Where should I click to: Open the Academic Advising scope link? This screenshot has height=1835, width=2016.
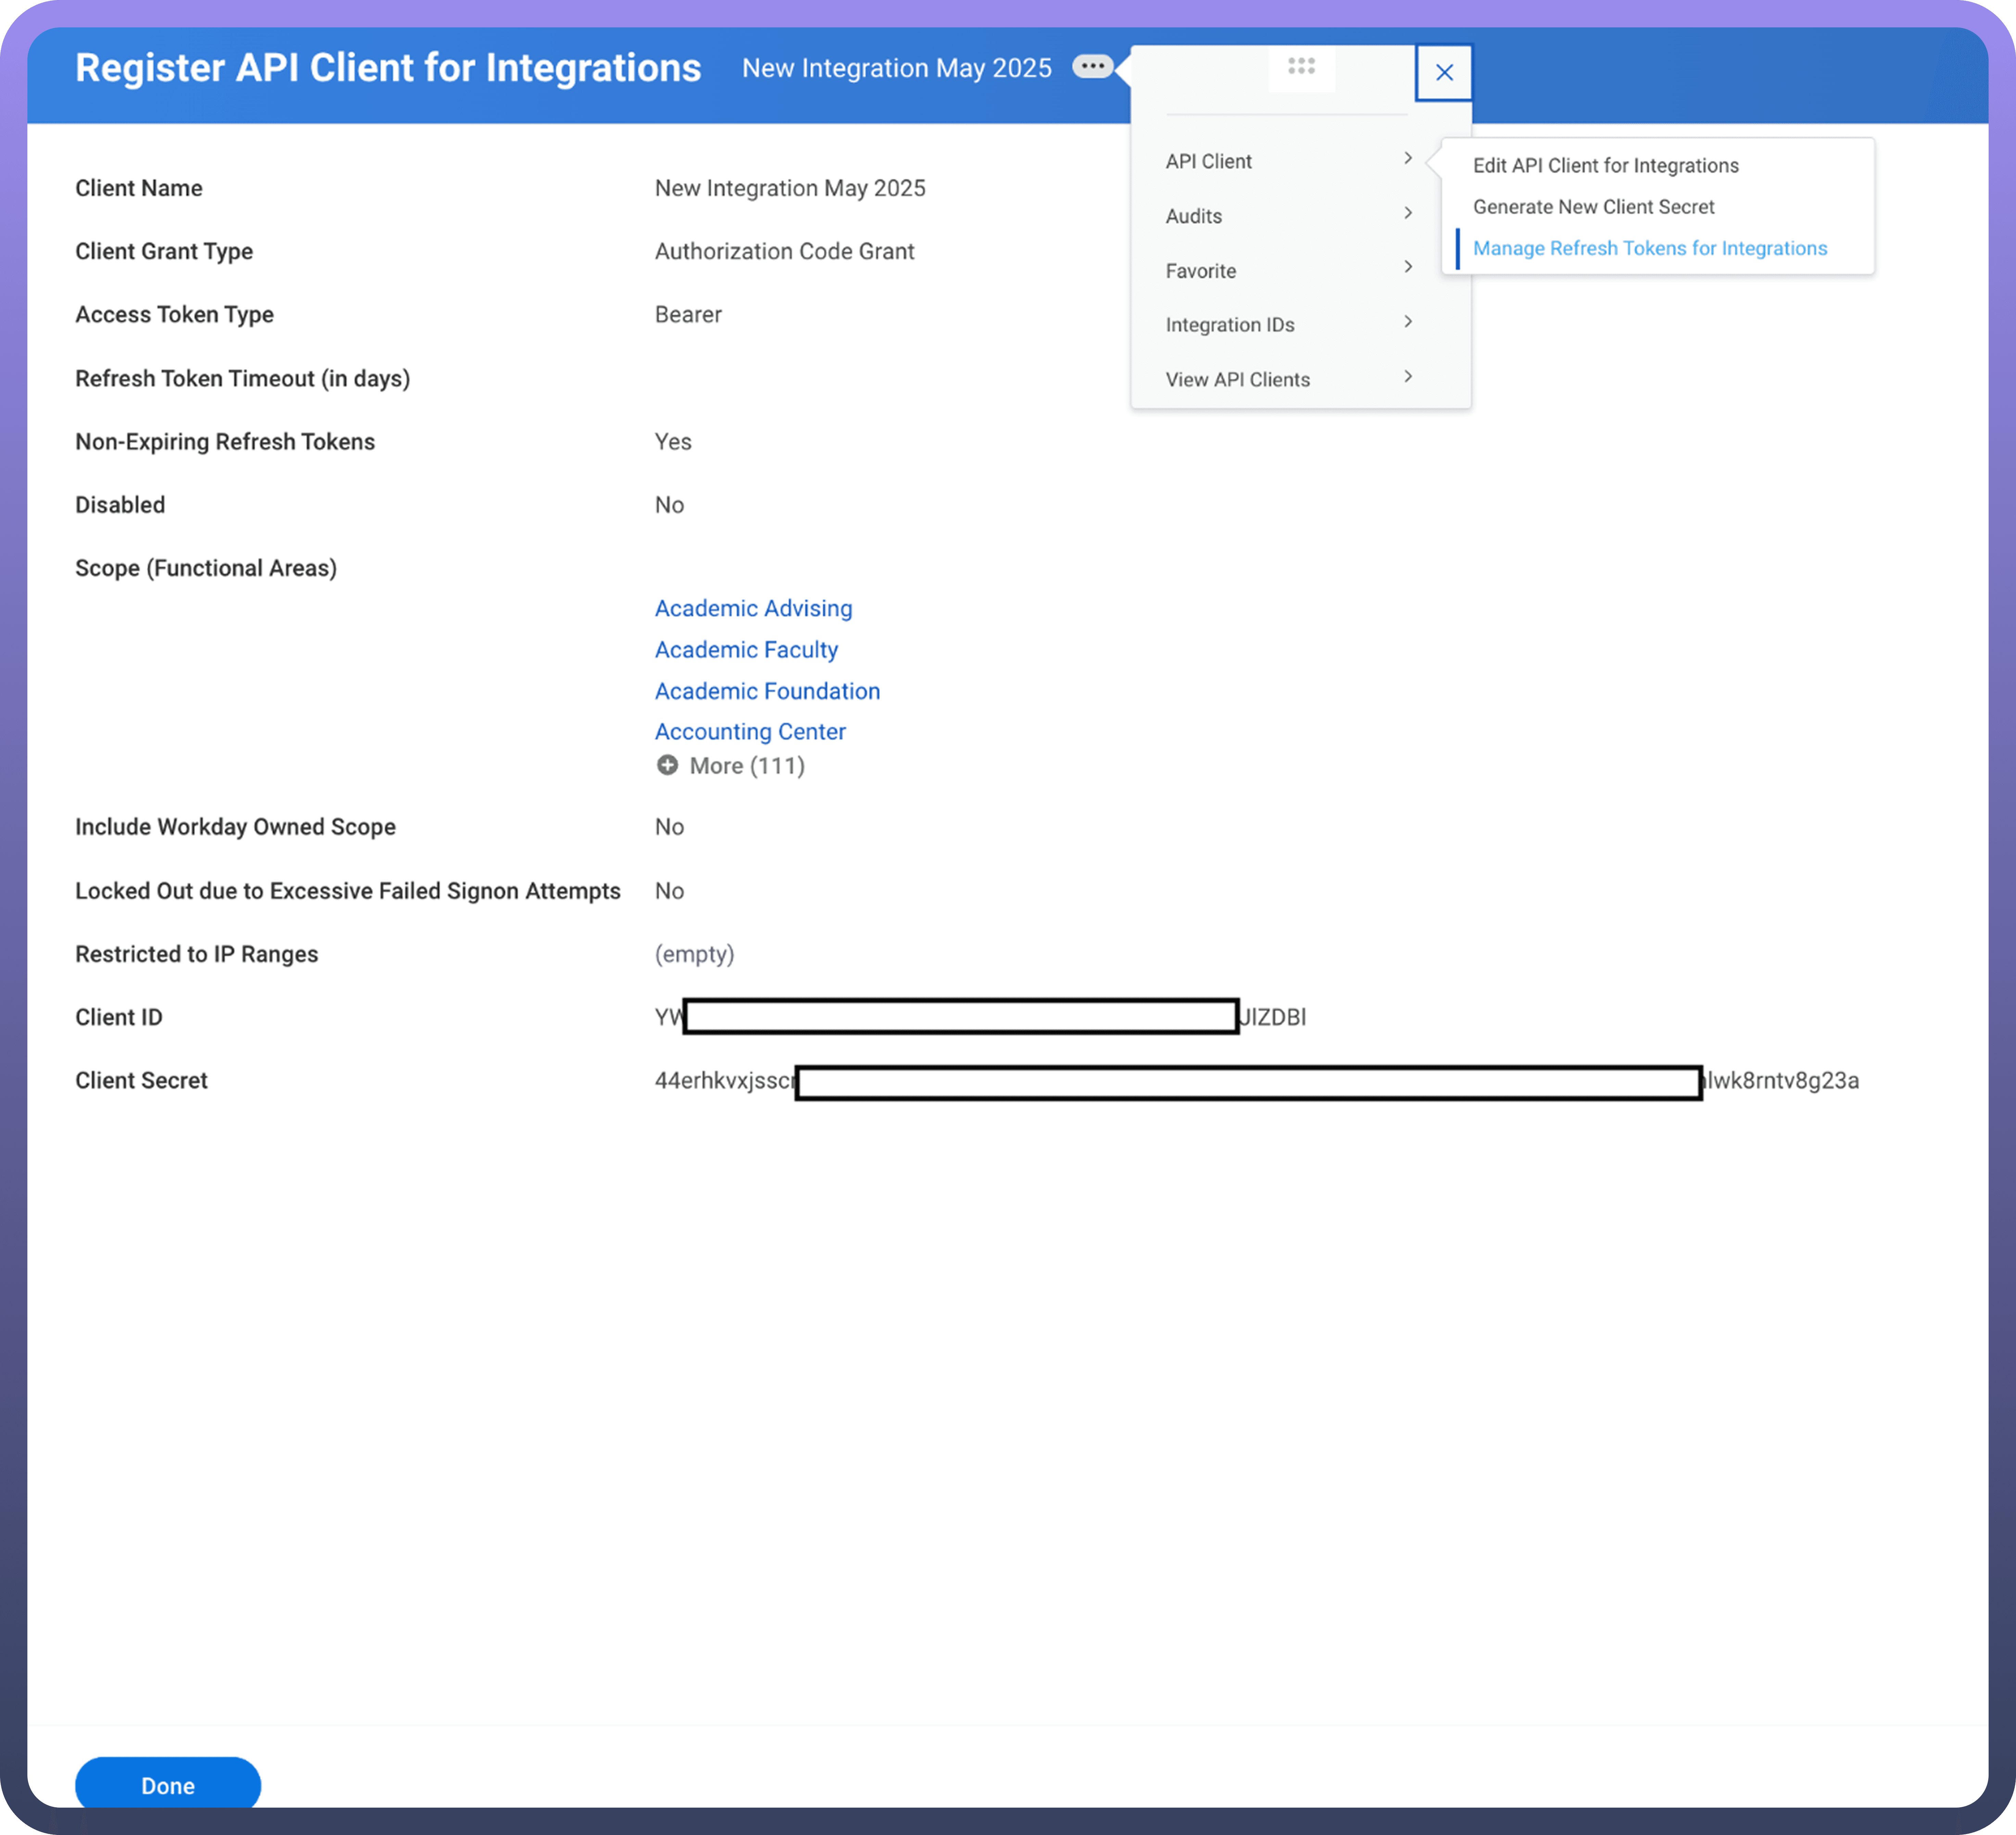[753, 609]
